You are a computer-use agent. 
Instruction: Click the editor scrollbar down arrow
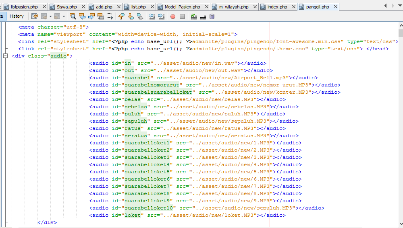[x=401, y=224]
